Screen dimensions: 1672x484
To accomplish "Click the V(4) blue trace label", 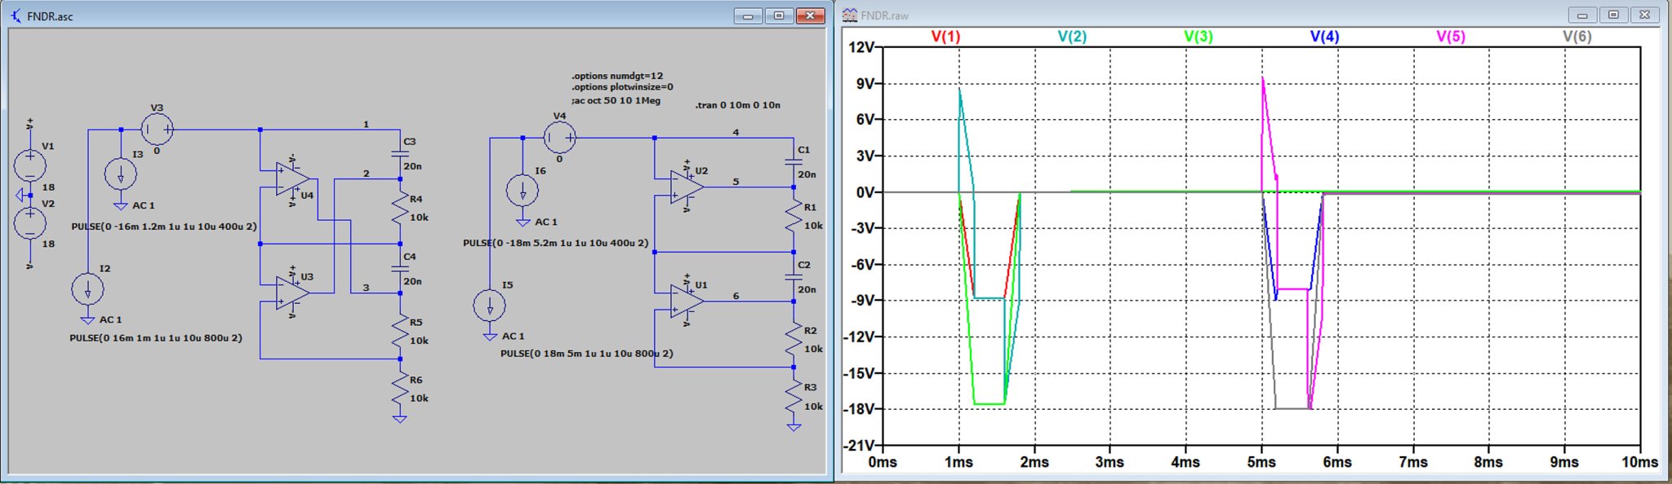I will (x=1324, y=37).
